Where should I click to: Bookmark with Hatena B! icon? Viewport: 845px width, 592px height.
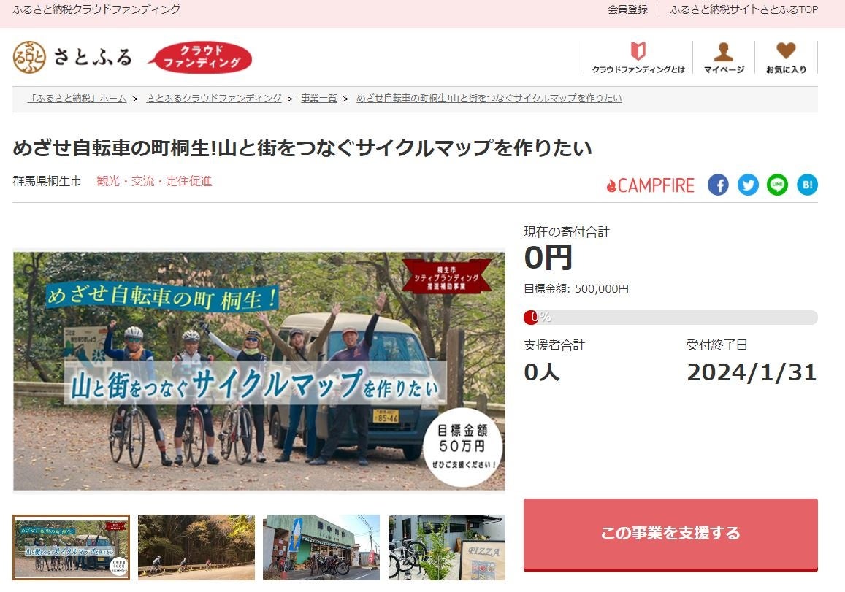tap(807, 185)
